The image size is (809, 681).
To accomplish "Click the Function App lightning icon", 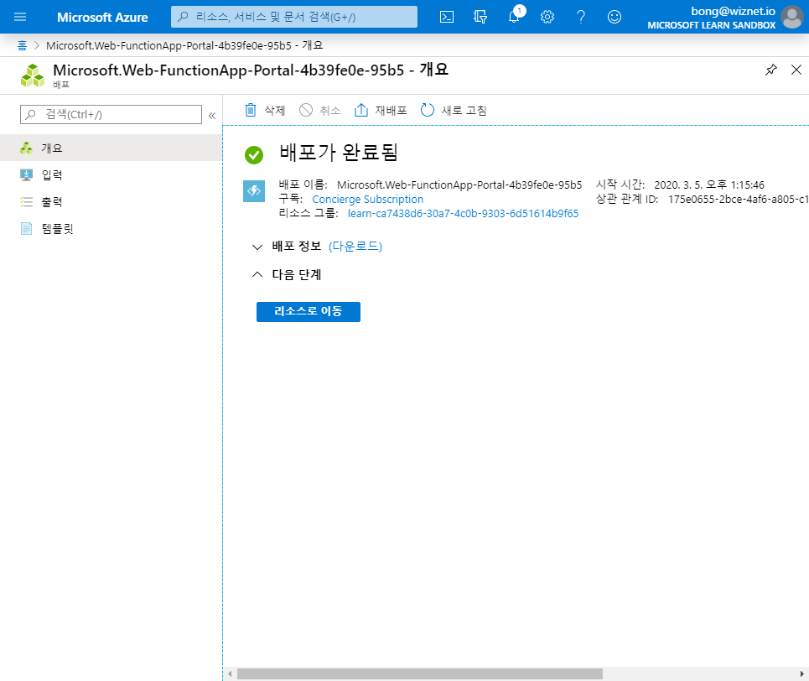I will 254,191.
